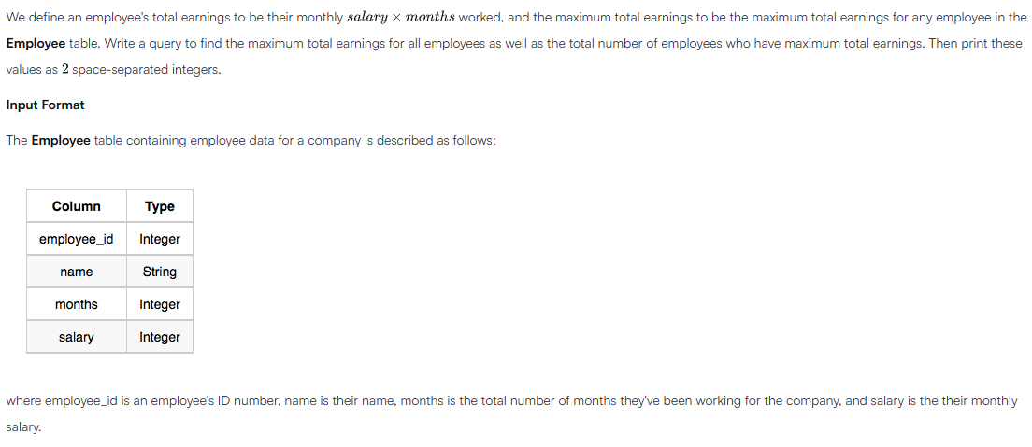Select the employee_id table cell

click(x=77, y=239)
